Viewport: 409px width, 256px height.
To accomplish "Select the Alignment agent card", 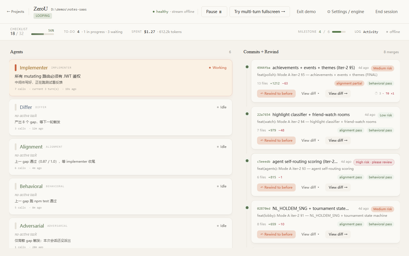I will point(121,157).
